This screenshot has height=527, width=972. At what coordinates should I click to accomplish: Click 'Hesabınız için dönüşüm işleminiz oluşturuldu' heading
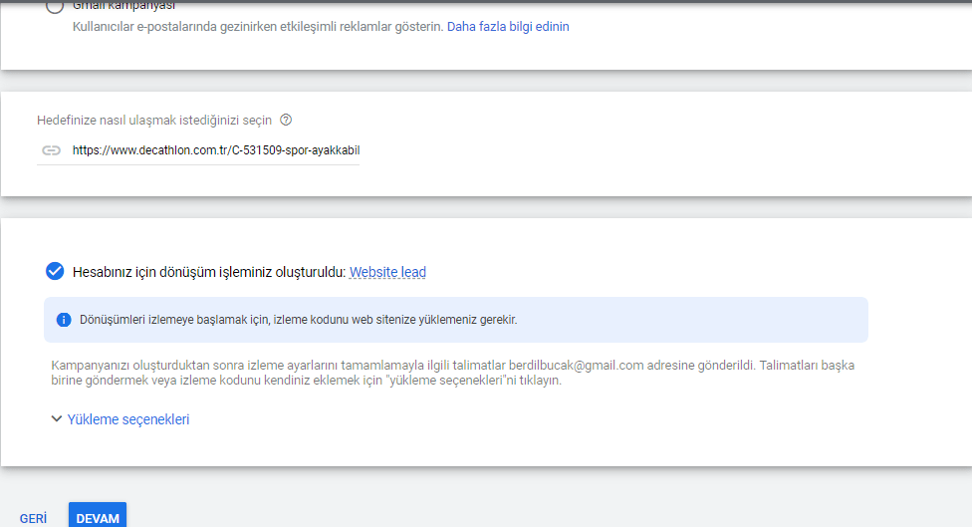tap(209, 272)
